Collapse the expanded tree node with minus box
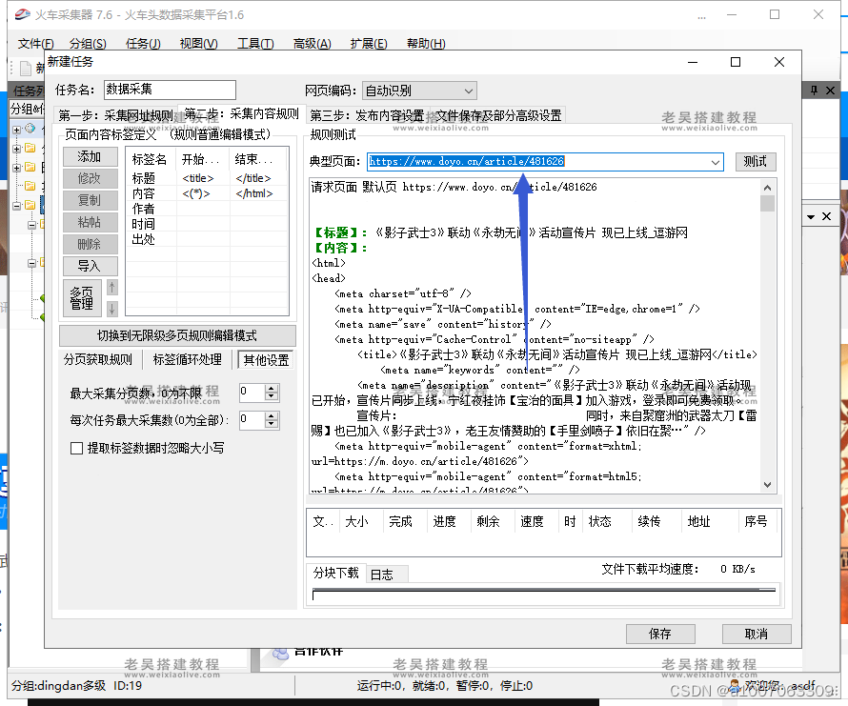The height and width of the screenshot is (706, 848). pos(17,204)
